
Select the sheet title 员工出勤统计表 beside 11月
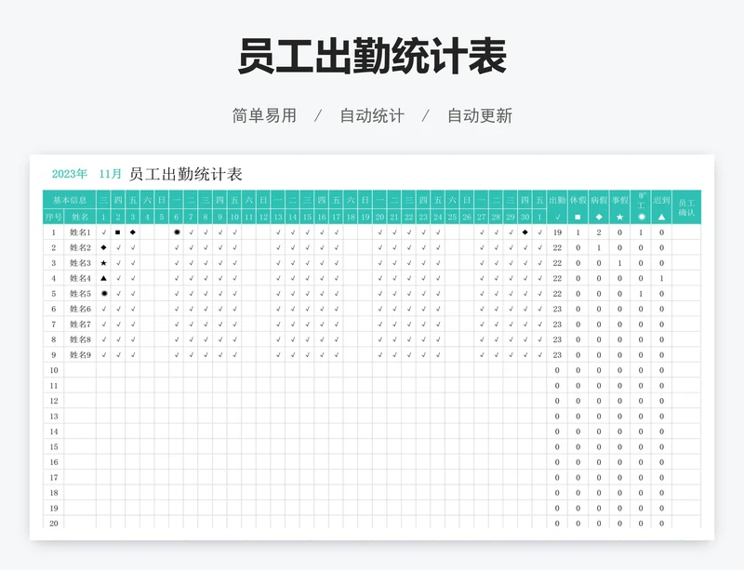(185, 174)
